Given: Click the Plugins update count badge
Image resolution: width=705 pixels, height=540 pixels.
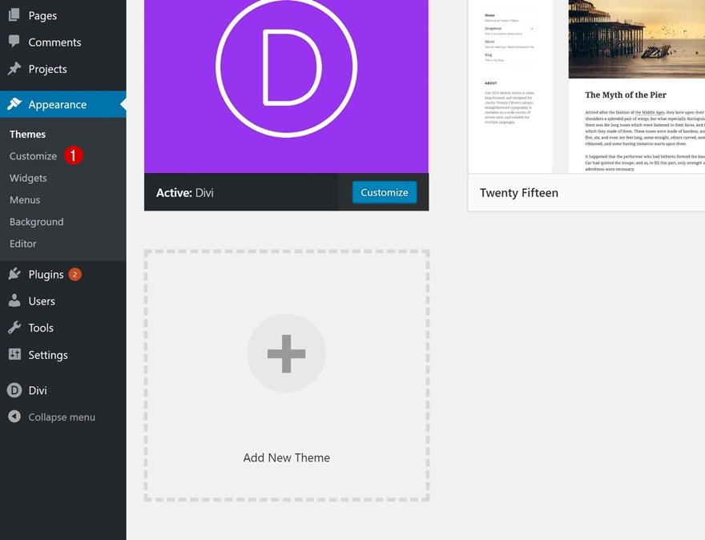Looking at the screenshot, I should [x=75, y=274].
